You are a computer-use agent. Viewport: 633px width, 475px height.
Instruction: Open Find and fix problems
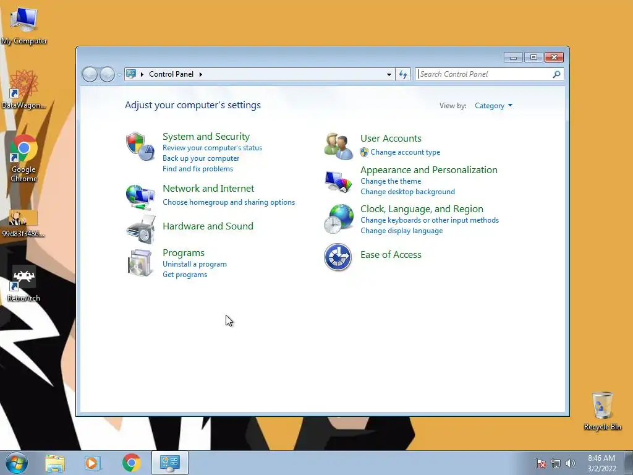pyautogui.click(x=198, y=169)
